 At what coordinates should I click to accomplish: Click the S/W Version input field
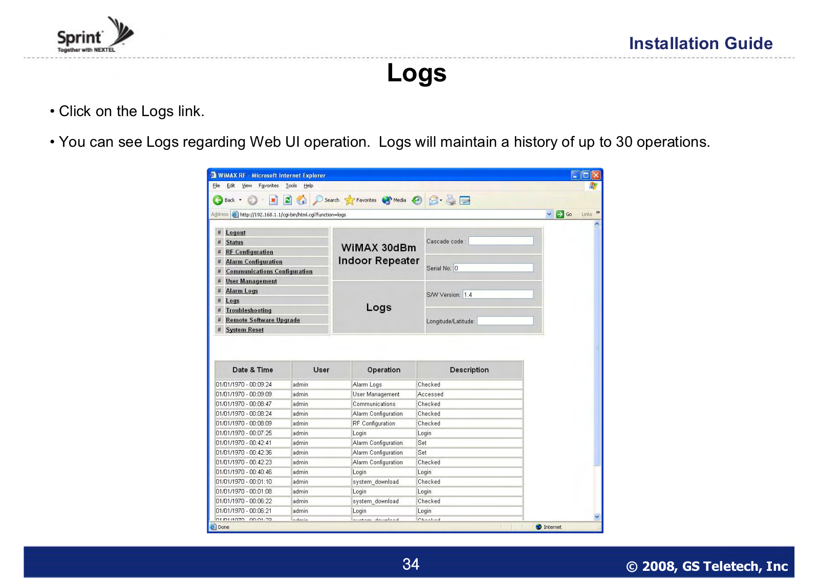tap(498, 295)
